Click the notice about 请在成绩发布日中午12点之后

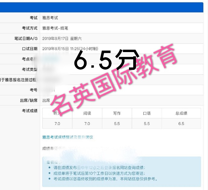(99, 168)
